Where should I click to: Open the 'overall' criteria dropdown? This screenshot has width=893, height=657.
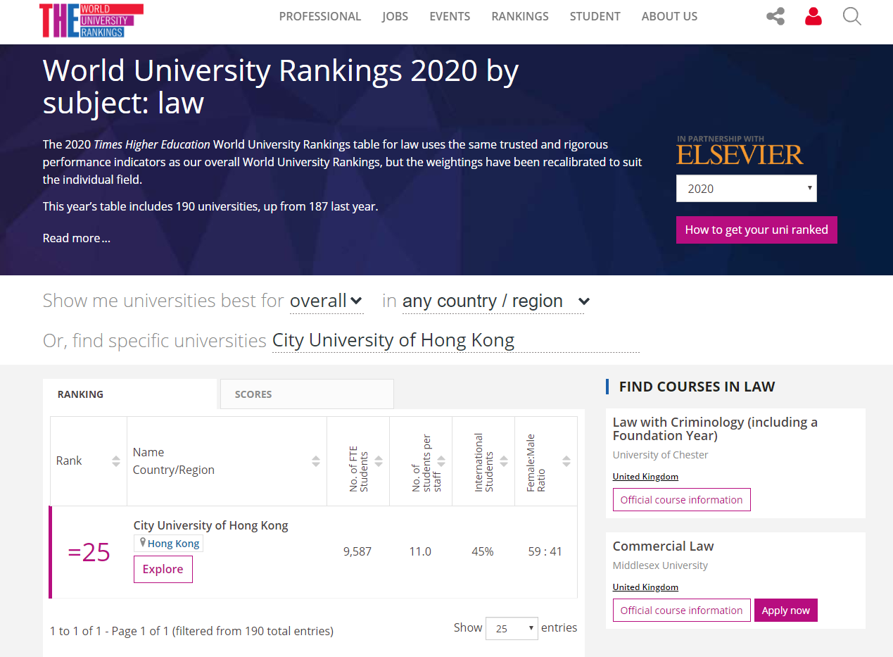click(327, 301)
